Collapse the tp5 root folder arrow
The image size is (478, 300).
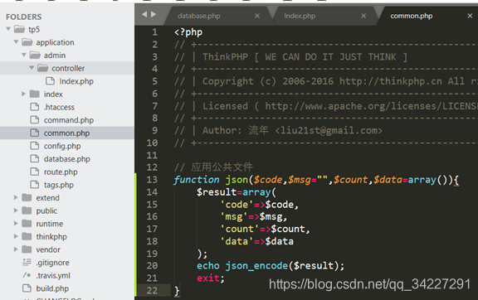pos(8,29)
